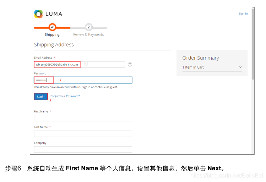Click into the Company field
The height and width of the screenshot is (182, 266).
coord(83,150)
